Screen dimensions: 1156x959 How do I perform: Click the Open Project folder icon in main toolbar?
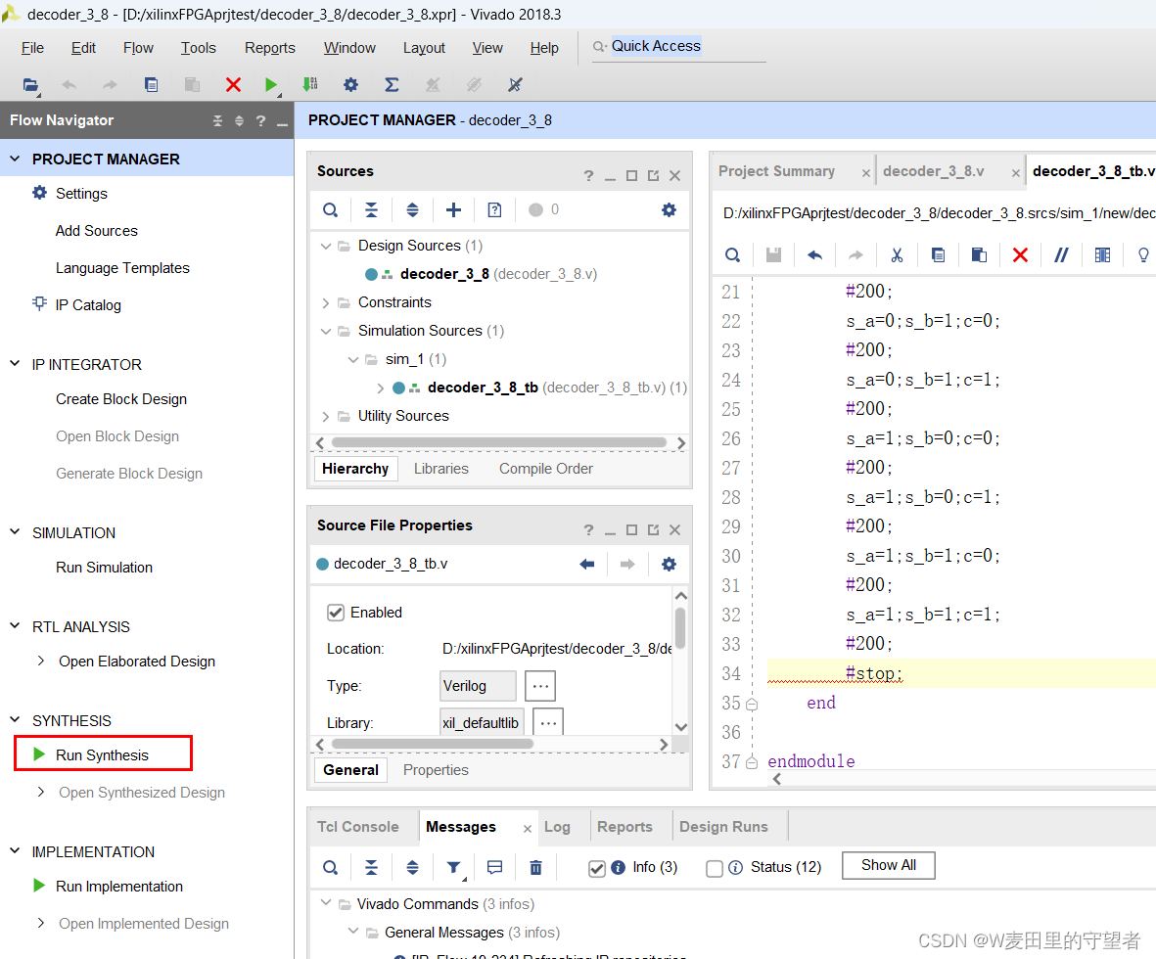click(29, 85)
